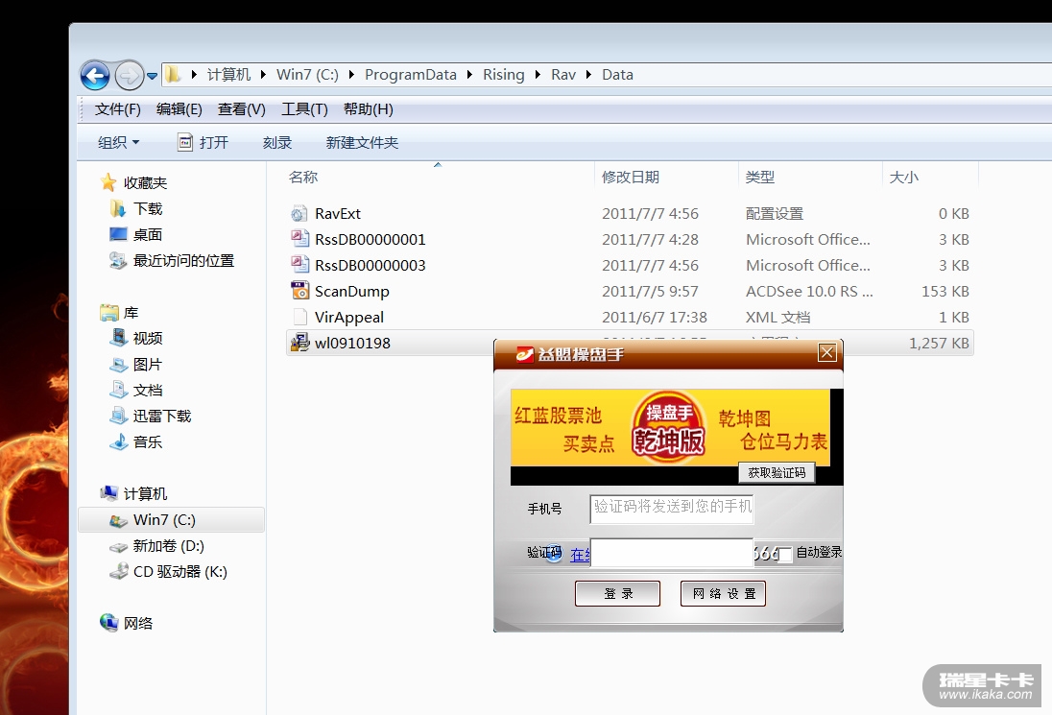Toggle the 自动登录 checkbox

[785, 554]
